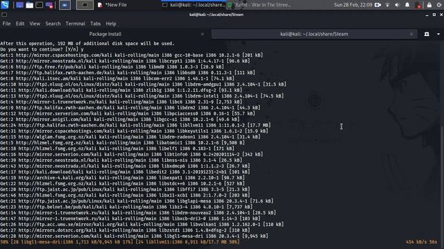
Task: Switch to the first workspace thumbnail
Action: click(x=65, y=5)
